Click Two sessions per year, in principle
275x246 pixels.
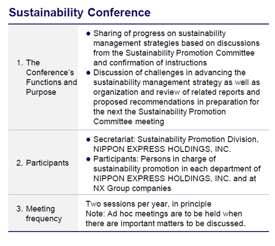(x=148, y=204)
